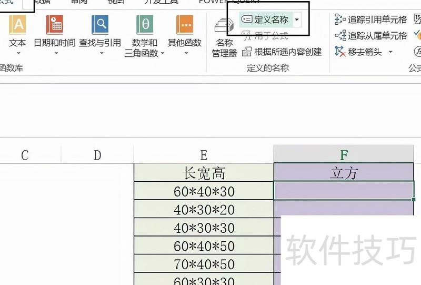Select cell containing 60*40*50
The width and height of the screenshot is (421, 285).
point(204,245)
